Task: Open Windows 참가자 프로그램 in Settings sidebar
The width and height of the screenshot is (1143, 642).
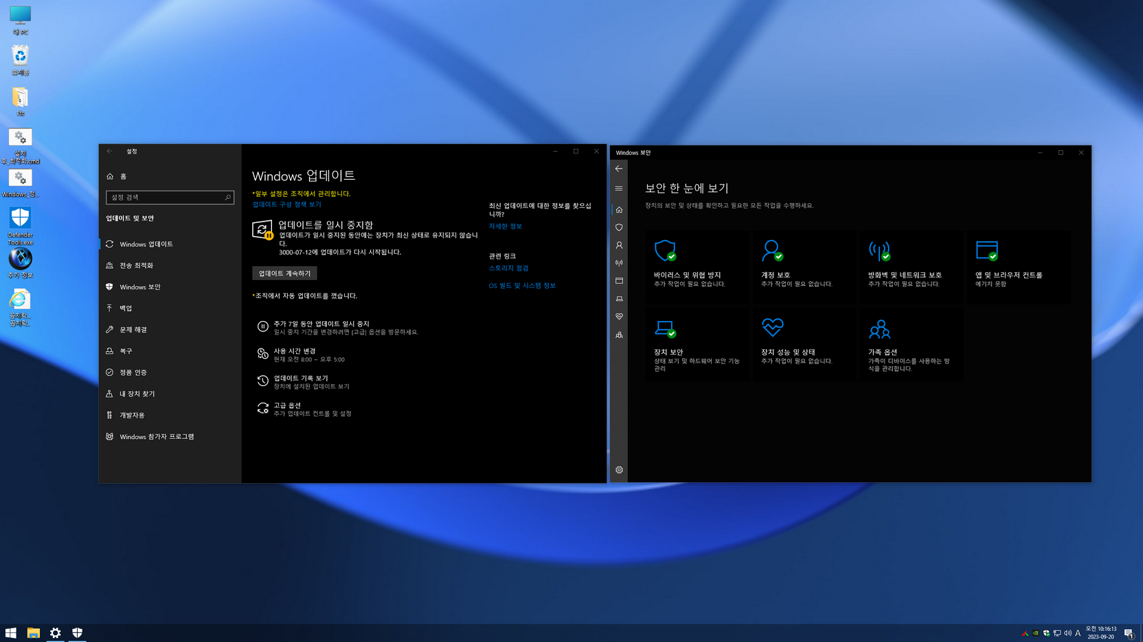Action: tap(170, 436)
